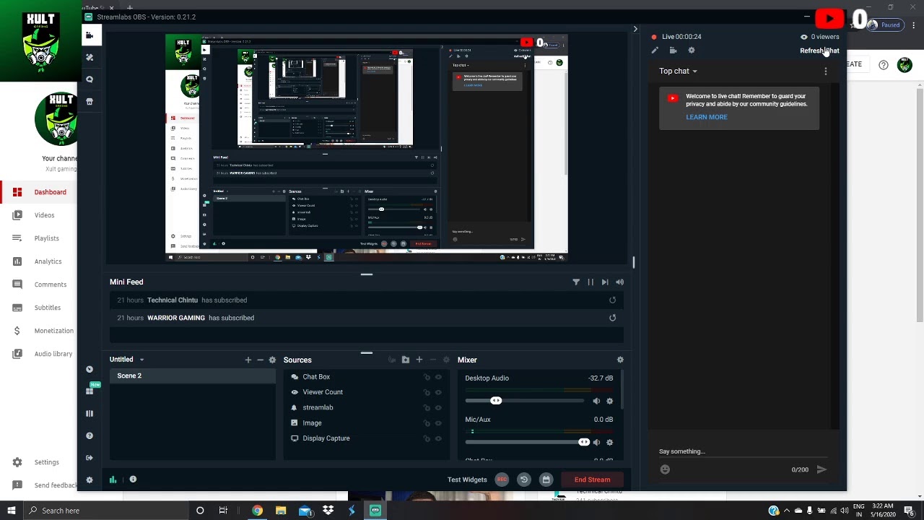Open Top chat dropdown
Screen dimensions: 924x520
tap(678, 71)
